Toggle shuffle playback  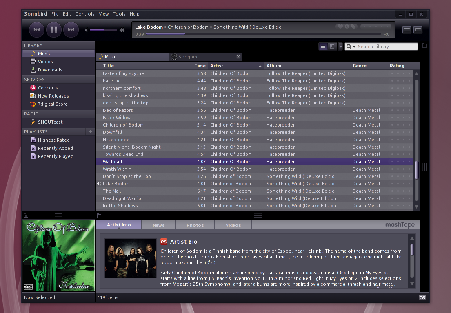click(407, 30)
